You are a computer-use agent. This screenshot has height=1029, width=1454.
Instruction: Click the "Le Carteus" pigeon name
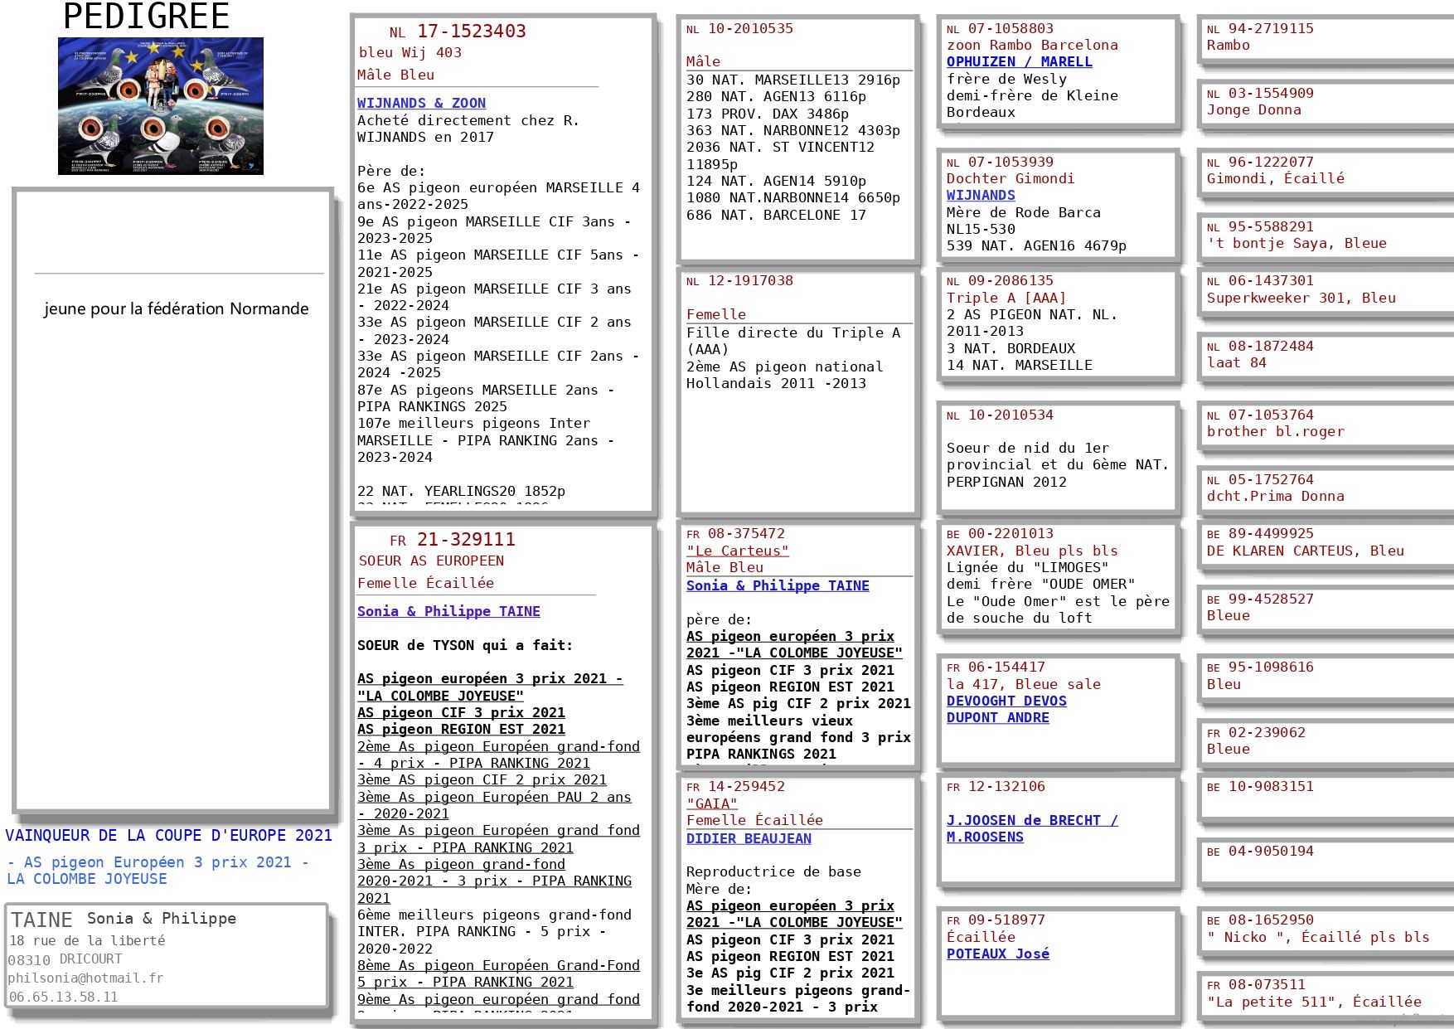[737, 551]
